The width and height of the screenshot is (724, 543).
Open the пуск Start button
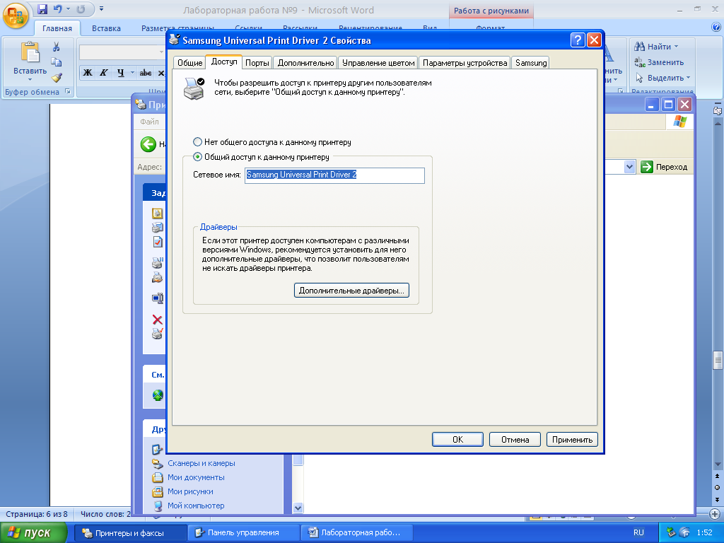33,533
